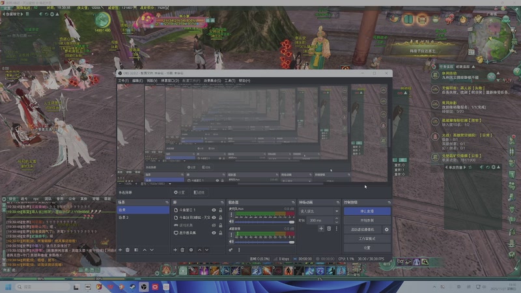Open the Help (帮助) menu in OBS

pos(245,81)
